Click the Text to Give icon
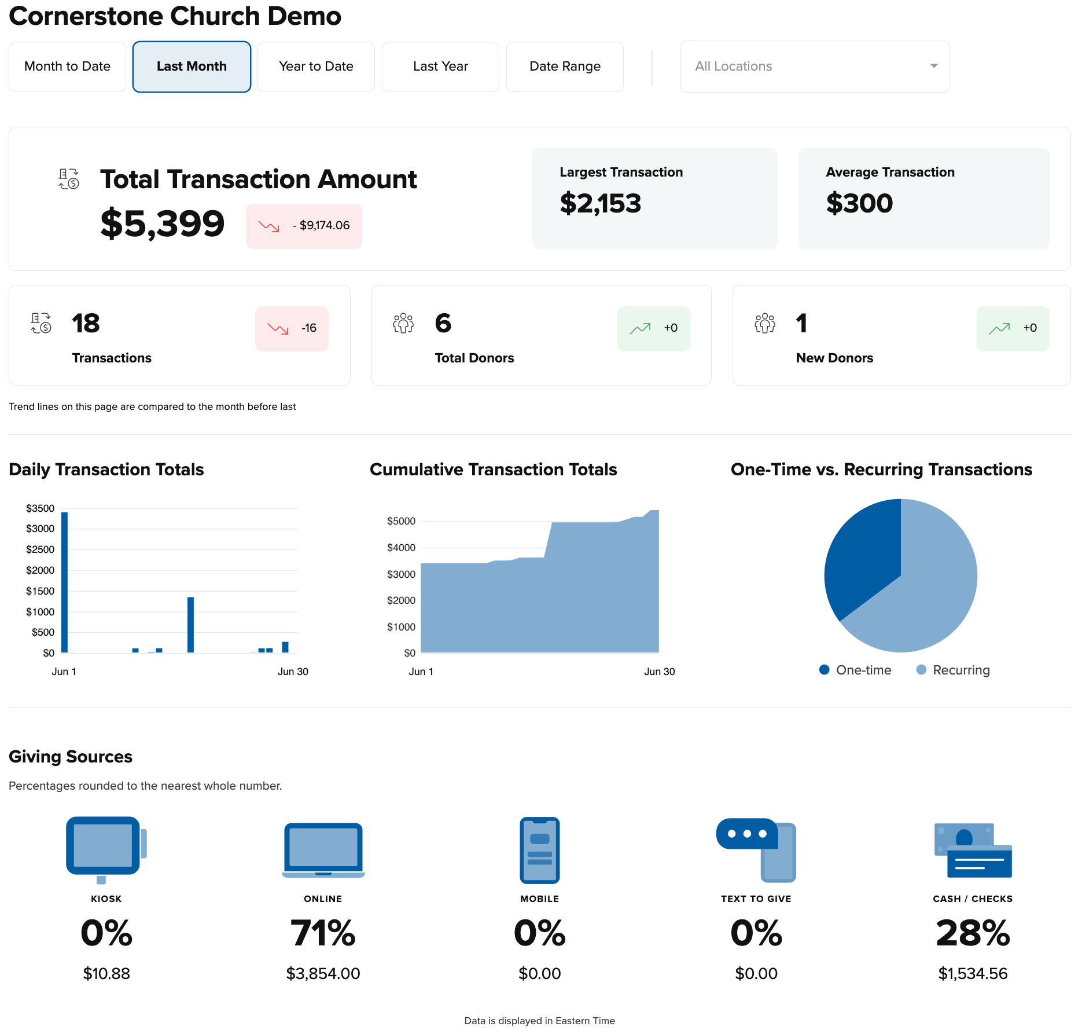Image resolution: width=1082 pixels, height=1034 pixels. [x=756, y=849]
